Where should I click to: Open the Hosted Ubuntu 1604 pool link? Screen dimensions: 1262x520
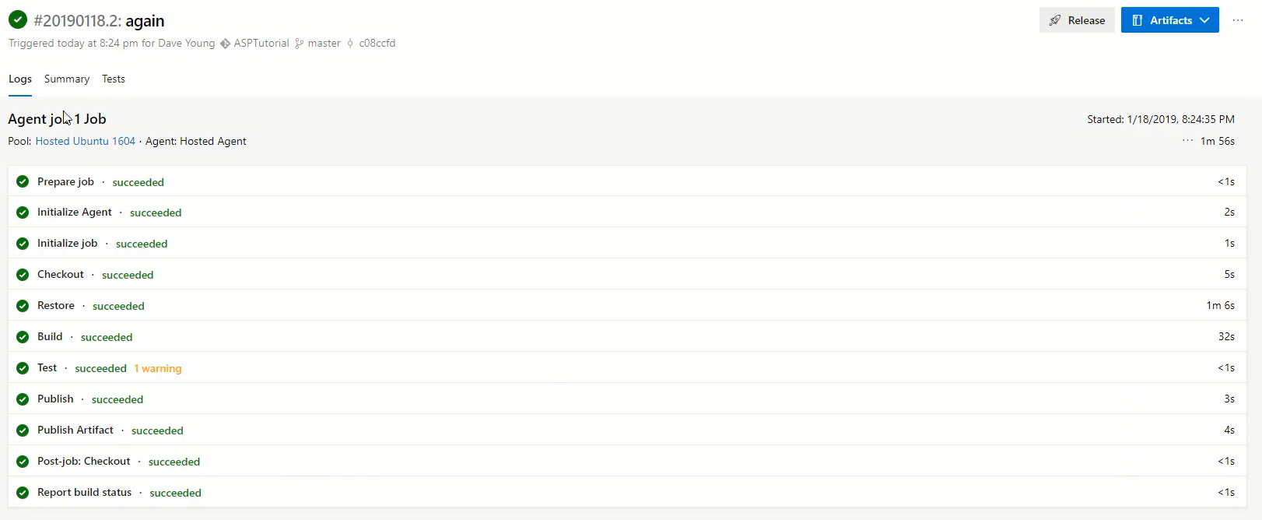pos(86,141)
